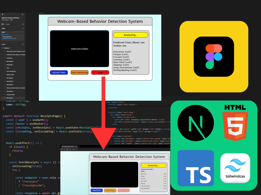Open dropdown arrow beside Figma menu icon

click(x=4, y=14)
